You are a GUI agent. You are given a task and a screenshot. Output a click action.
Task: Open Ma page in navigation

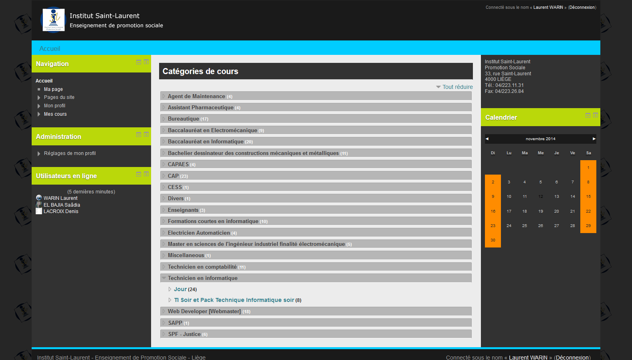click(53, 89)
